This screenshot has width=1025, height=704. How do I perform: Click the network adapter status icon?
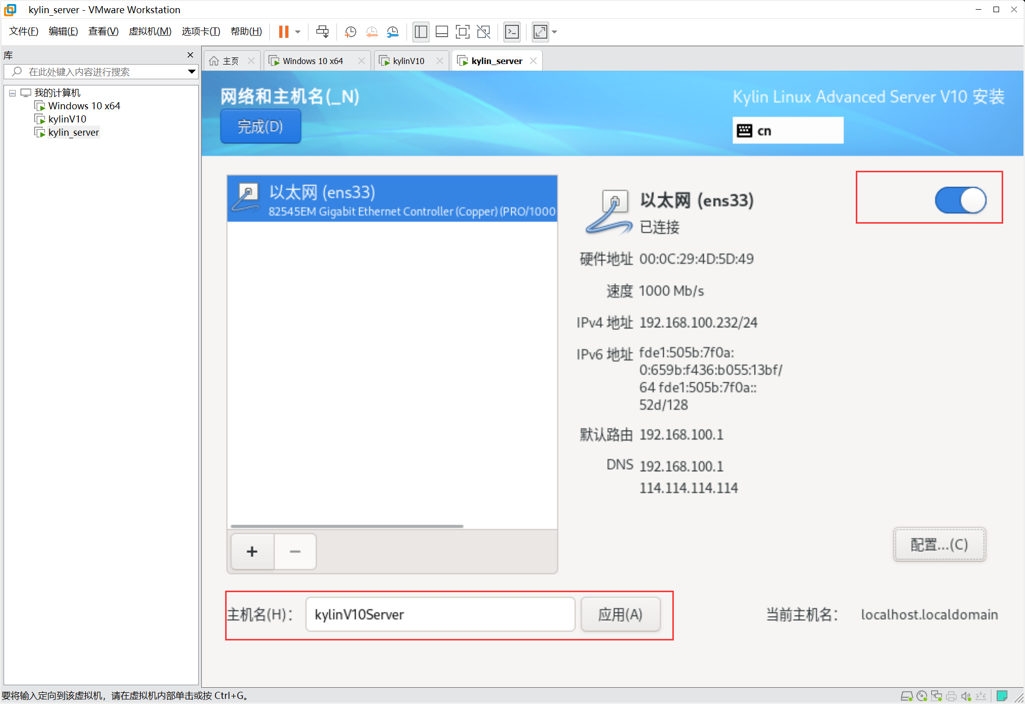937,696
